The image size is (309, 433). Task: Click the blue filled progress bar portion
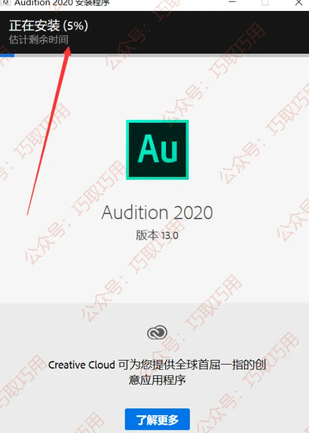7,55
